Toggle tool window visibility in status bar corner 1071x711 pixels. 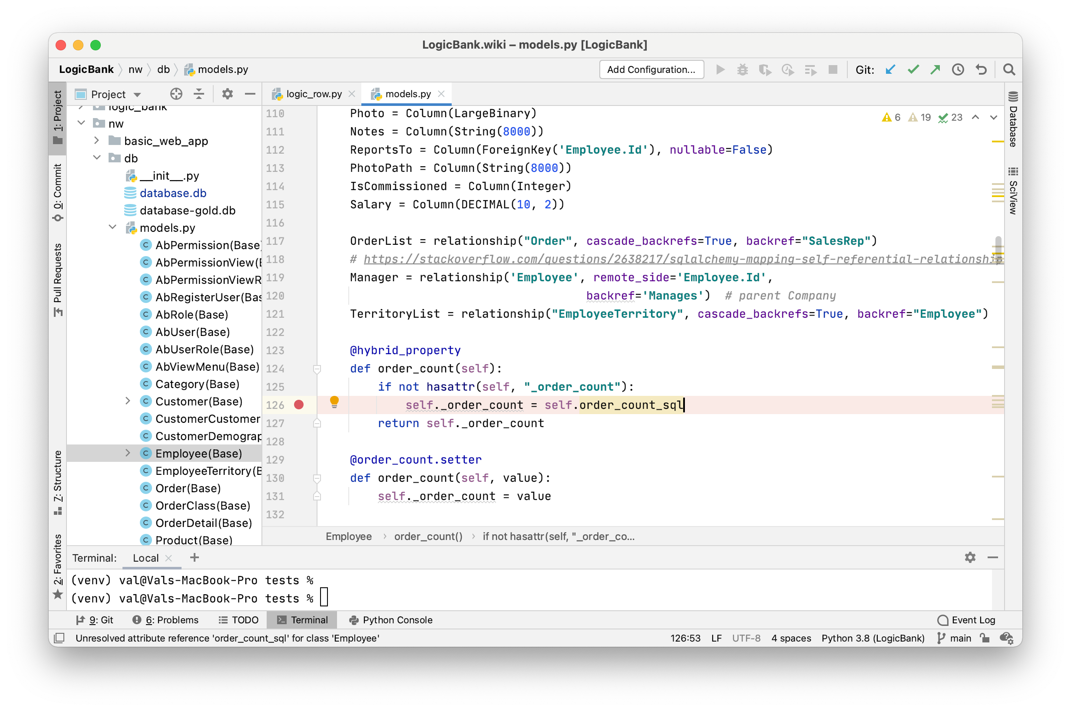tap(59, 638)
